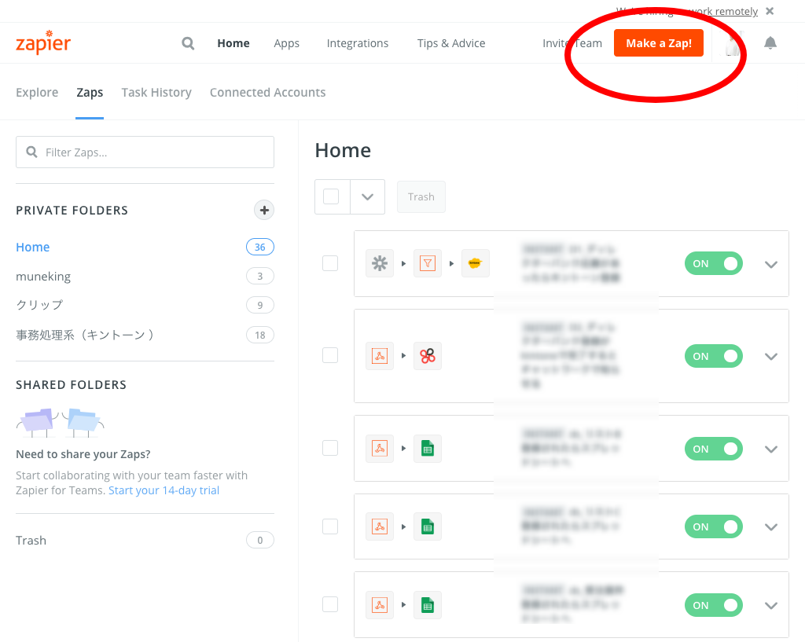Screen dimensions: 805x642
Task: Select the 事務処理系（キントーン）folder
Action: click(x=85, y=335)
